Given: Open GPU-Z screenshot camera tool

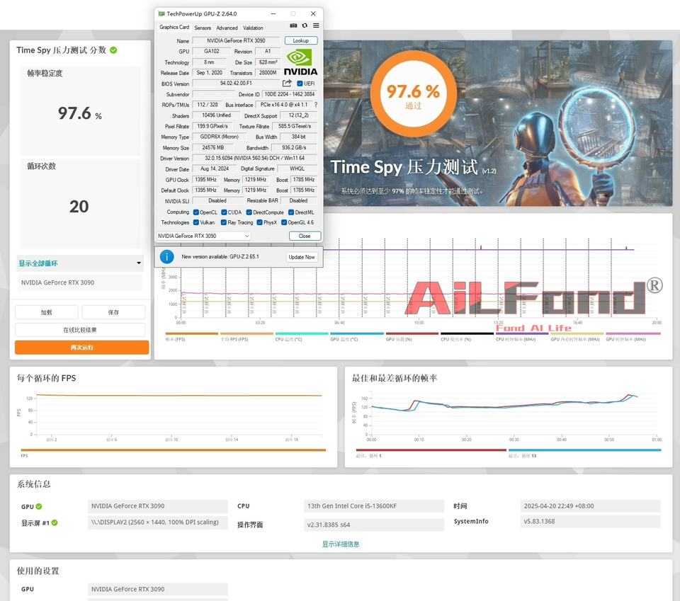Looking at the screenshot, I should click(293, 25).
